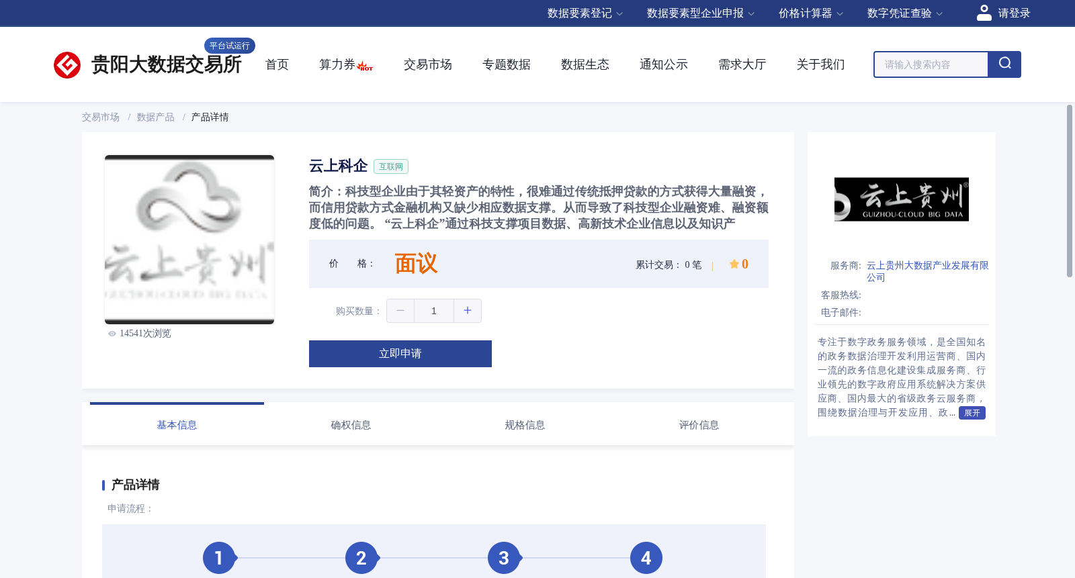
Task: Click the 申请流程 label
Action: [x=130, y=509]
